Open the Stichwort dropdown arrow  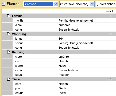tap(56, 4)
